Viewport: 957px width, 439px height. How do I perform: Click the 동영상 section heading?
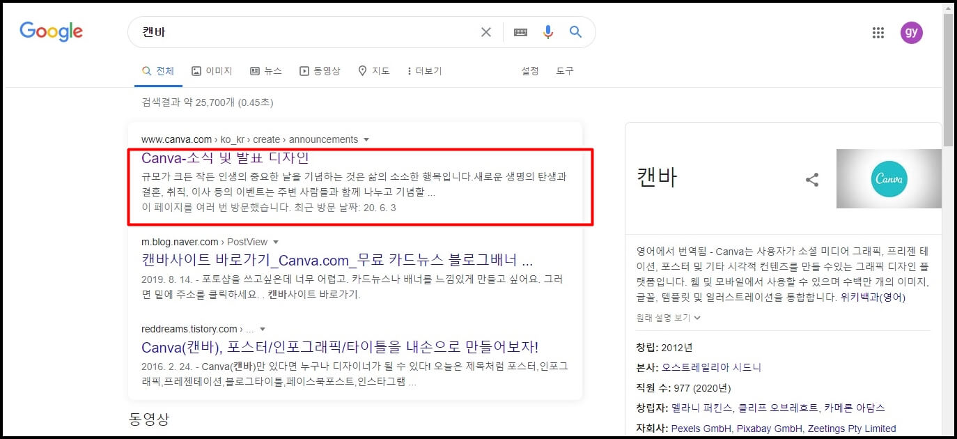coord(149,419)
